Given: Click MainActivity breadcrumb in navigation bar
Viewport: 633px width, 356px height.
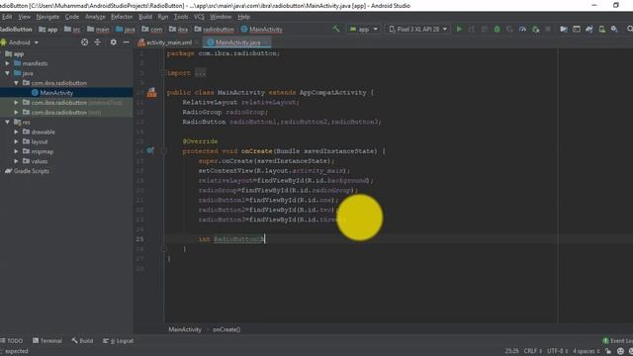Looking at the screenshot, I should [262, 29].
